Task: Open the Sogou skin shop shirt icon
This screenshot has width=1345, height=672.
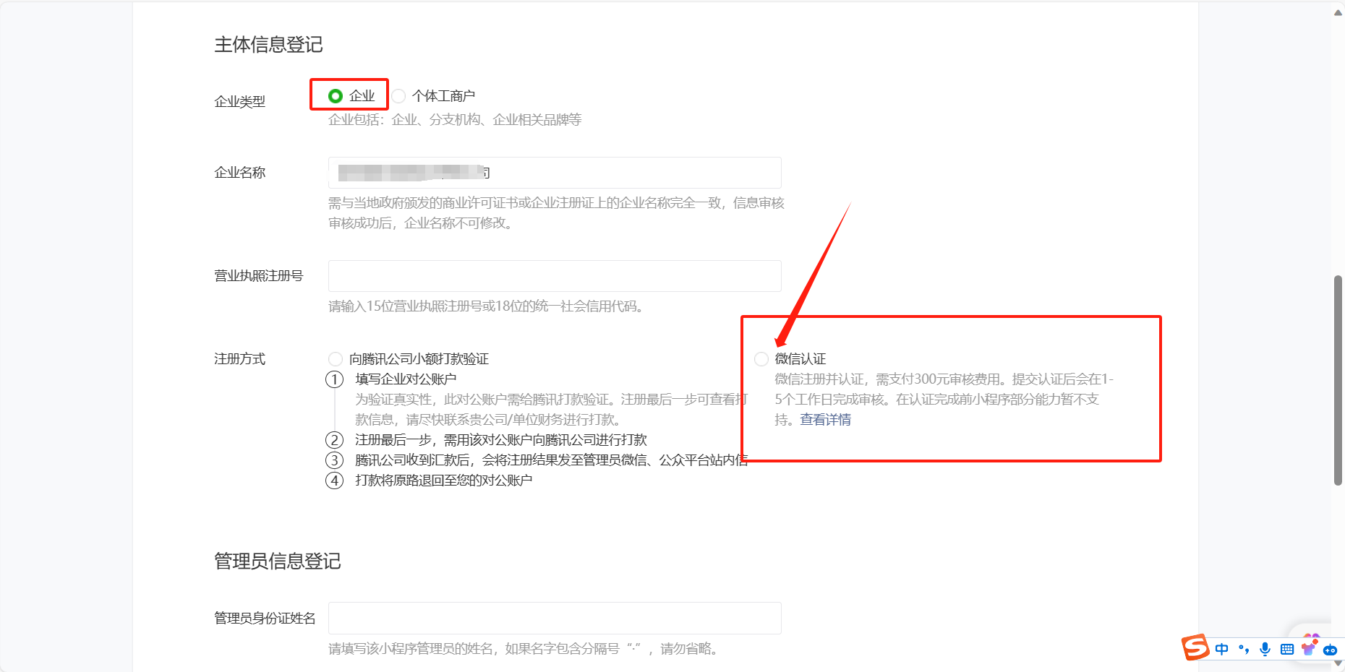Action: (x=1308, y=649)
